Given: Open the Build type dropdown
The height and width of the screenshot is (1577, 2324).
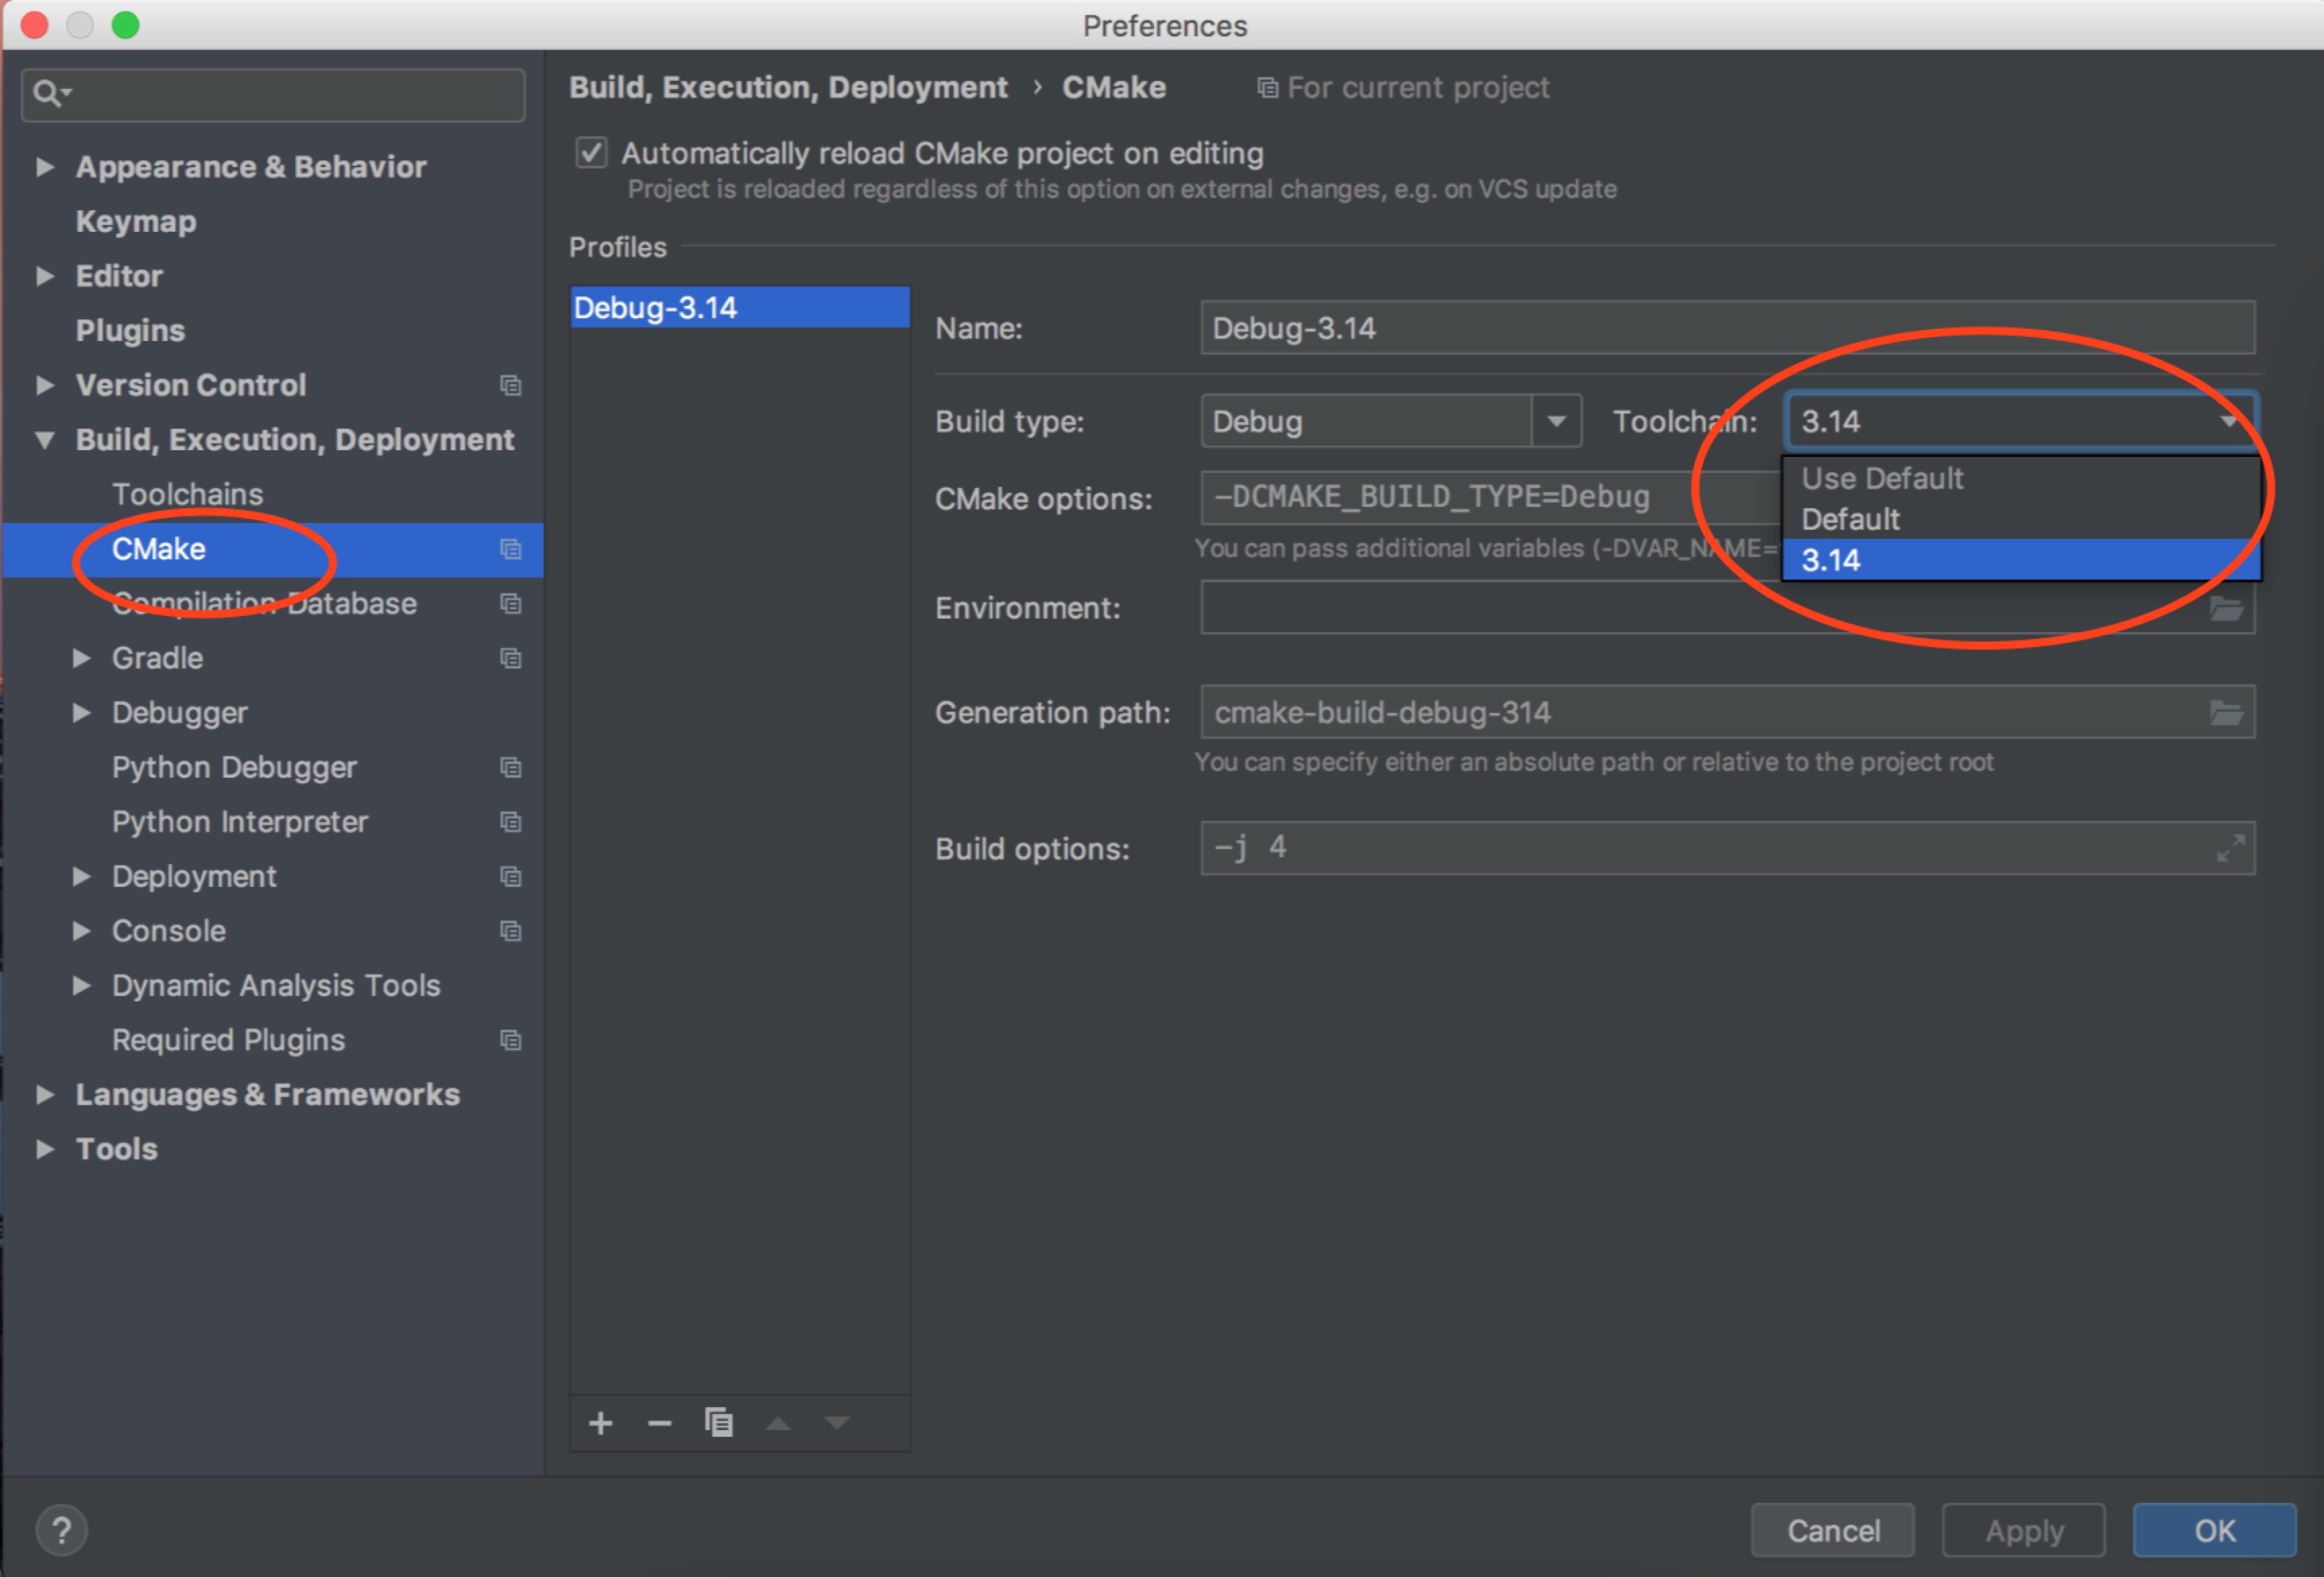Looking at the screenshot, I should (1556, 421).
